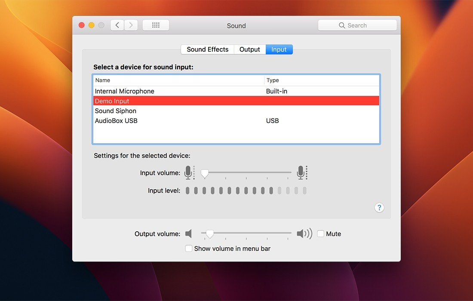This screenshot has width=473, height=301.
Task: Switch to the Sound Effects tab
Action: click(x=207, y=49)
